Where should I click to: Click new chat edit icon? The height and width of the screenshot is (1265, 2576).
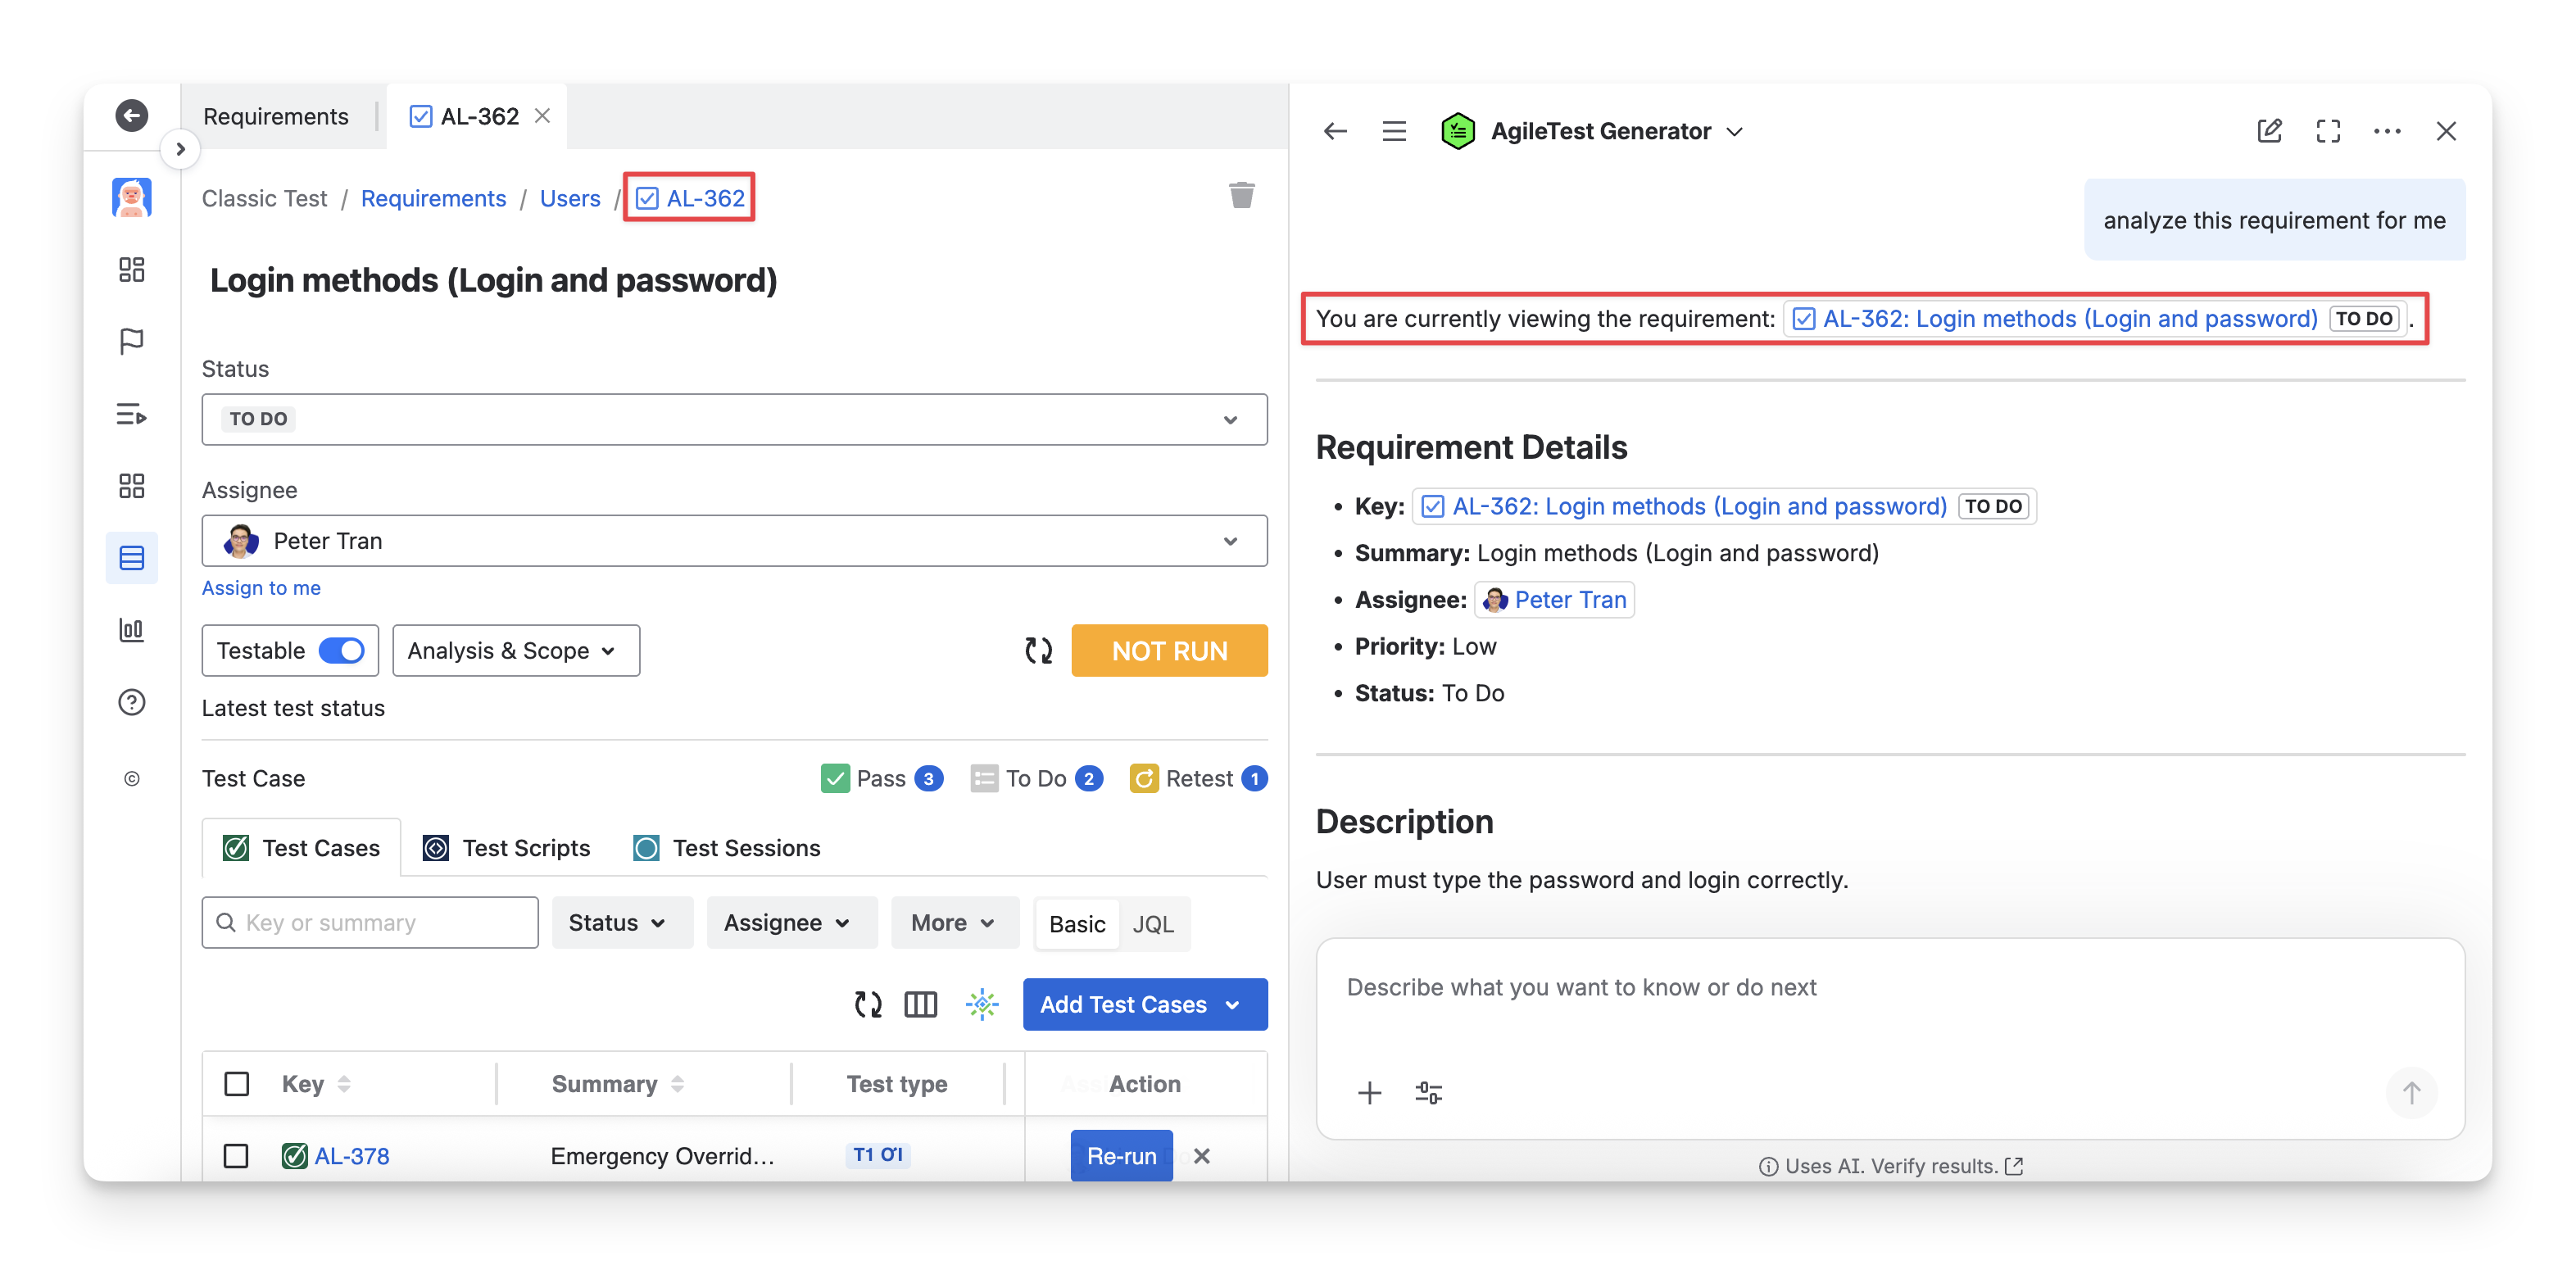pos(2269,131)
